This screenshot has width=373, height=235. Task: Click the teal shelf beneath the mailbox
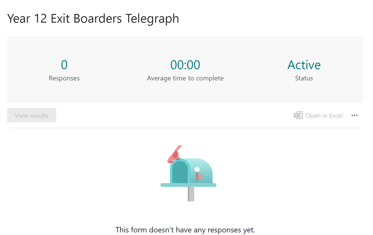pyautogui.click(x=188, y=185)
